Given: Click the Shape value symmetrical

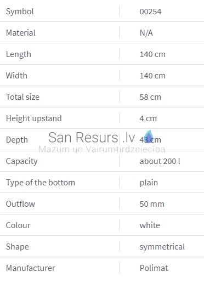Looking at the screenshot, I should coord(162,247).
